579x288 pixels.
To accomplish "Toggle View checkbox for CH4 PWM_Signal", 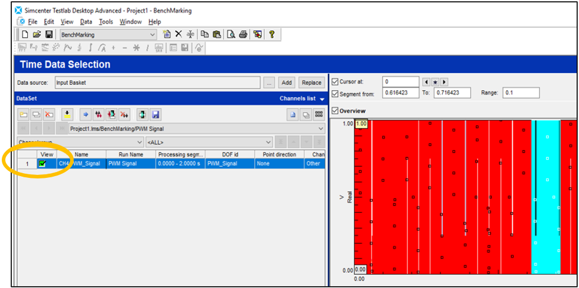I will click(42, 164).
